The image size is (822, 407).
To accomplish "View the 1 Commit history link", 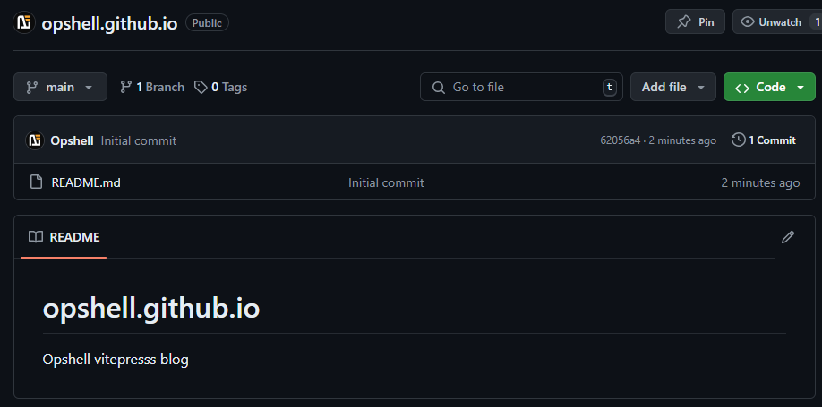I will click(764, 140).
